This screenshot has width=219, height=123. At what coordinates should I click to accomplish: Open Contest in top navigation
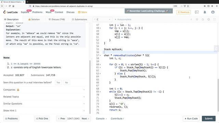(x=59, y=12)
